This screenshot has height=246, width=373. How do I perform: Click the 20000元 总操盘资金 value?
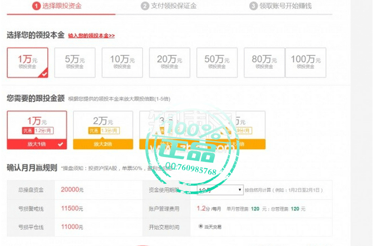tap(72, 190)
